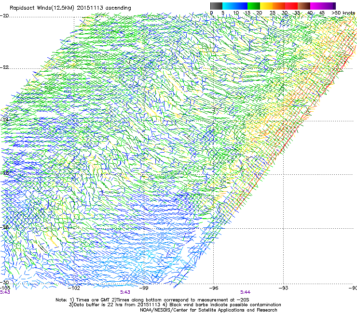Click the '>50 knots' legend label

[x=343, y=13]
